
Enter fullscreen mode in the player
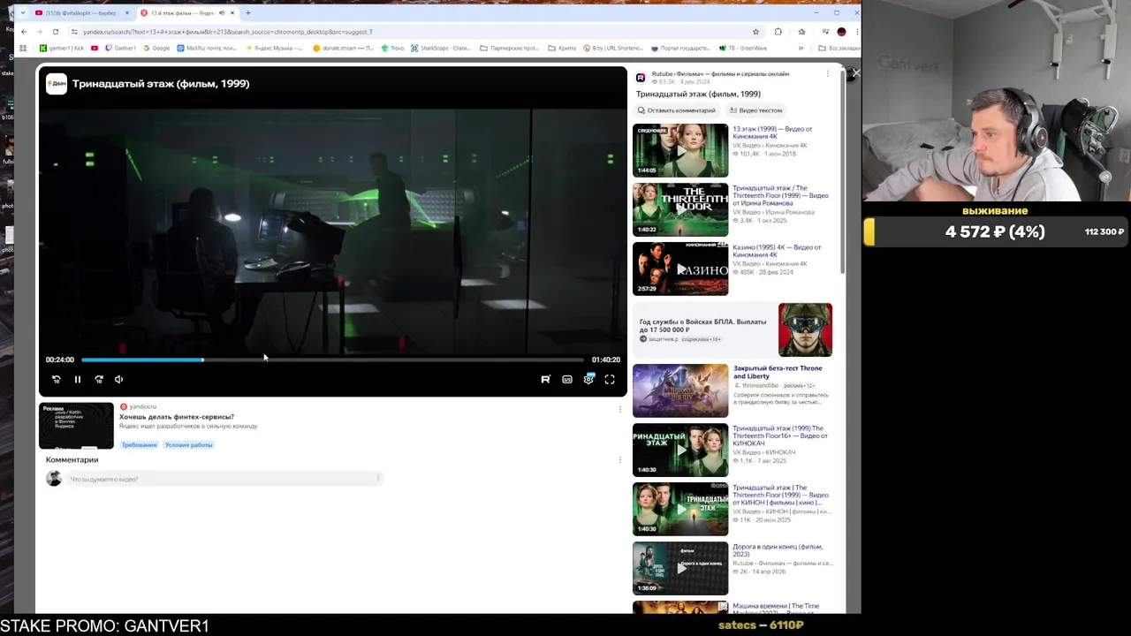click(610, 379)
